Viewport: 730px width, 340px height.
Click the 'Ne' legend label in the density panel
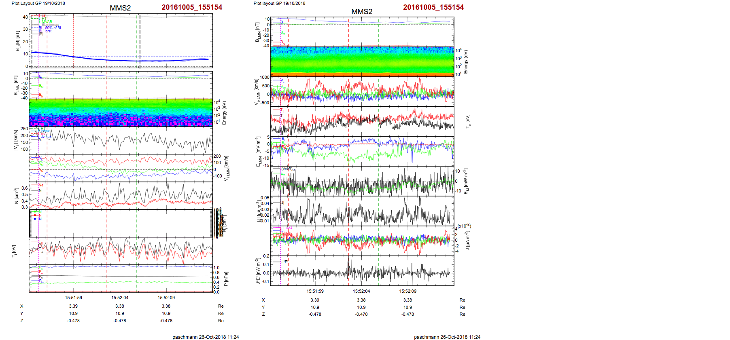point(41,185)
